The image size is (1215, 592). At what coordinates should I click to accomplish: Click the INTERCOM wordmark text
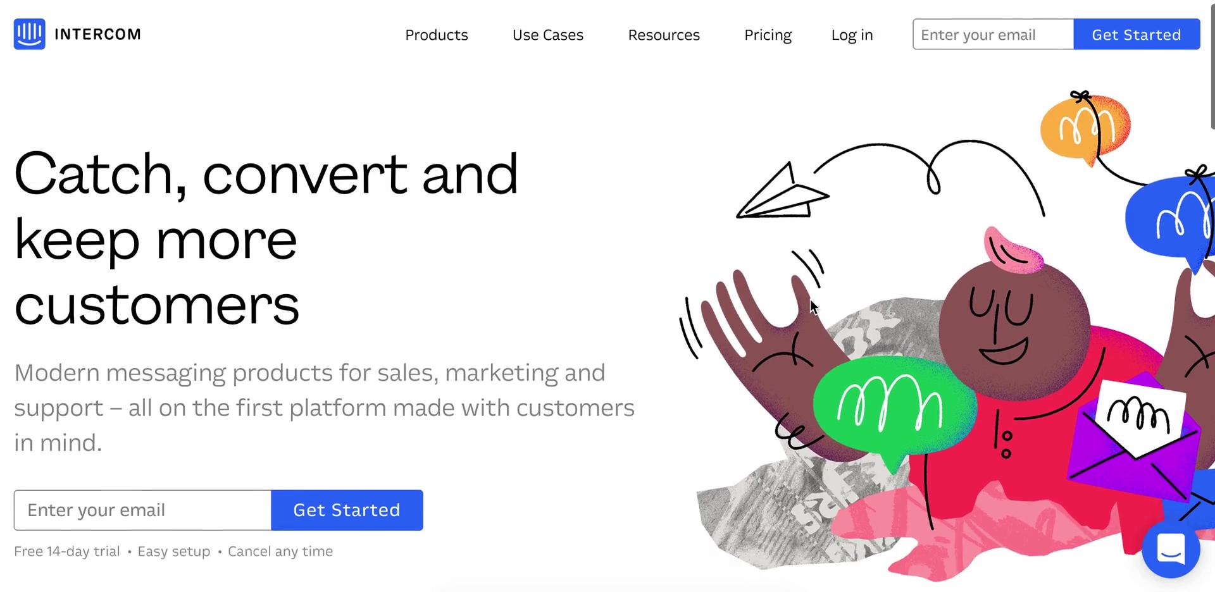(x=98, y=34)
